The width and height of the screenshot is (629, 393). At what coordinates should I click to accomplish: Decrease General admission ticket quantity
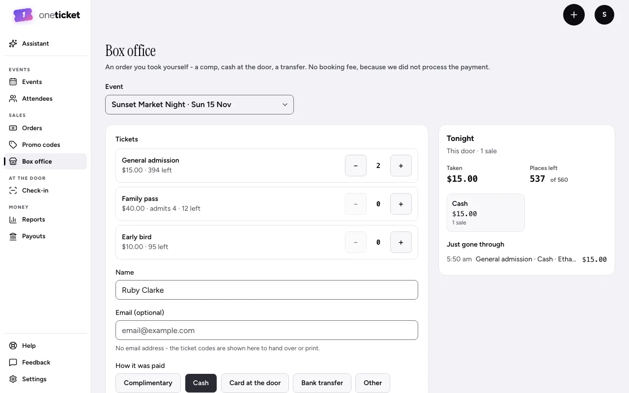coord(356,166)
